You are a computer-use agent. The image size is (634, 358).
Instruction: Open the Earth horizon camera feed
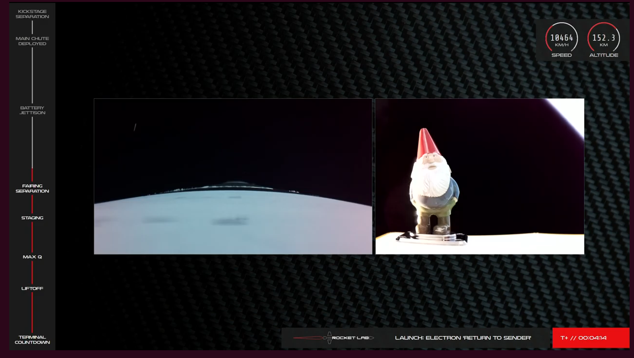click(233, 176)
